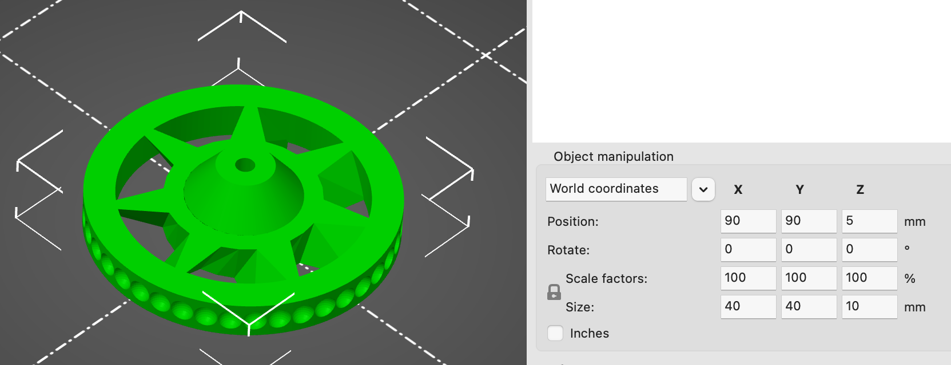Click the Position Z field showing 5
951x365 pixels.
(869, 221)
